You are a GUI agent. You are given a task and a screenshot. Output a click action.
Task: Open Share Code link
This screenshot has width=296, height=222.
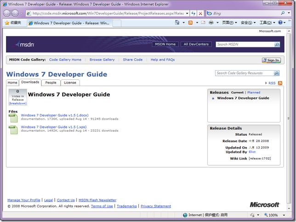click(x=133, y=60)
